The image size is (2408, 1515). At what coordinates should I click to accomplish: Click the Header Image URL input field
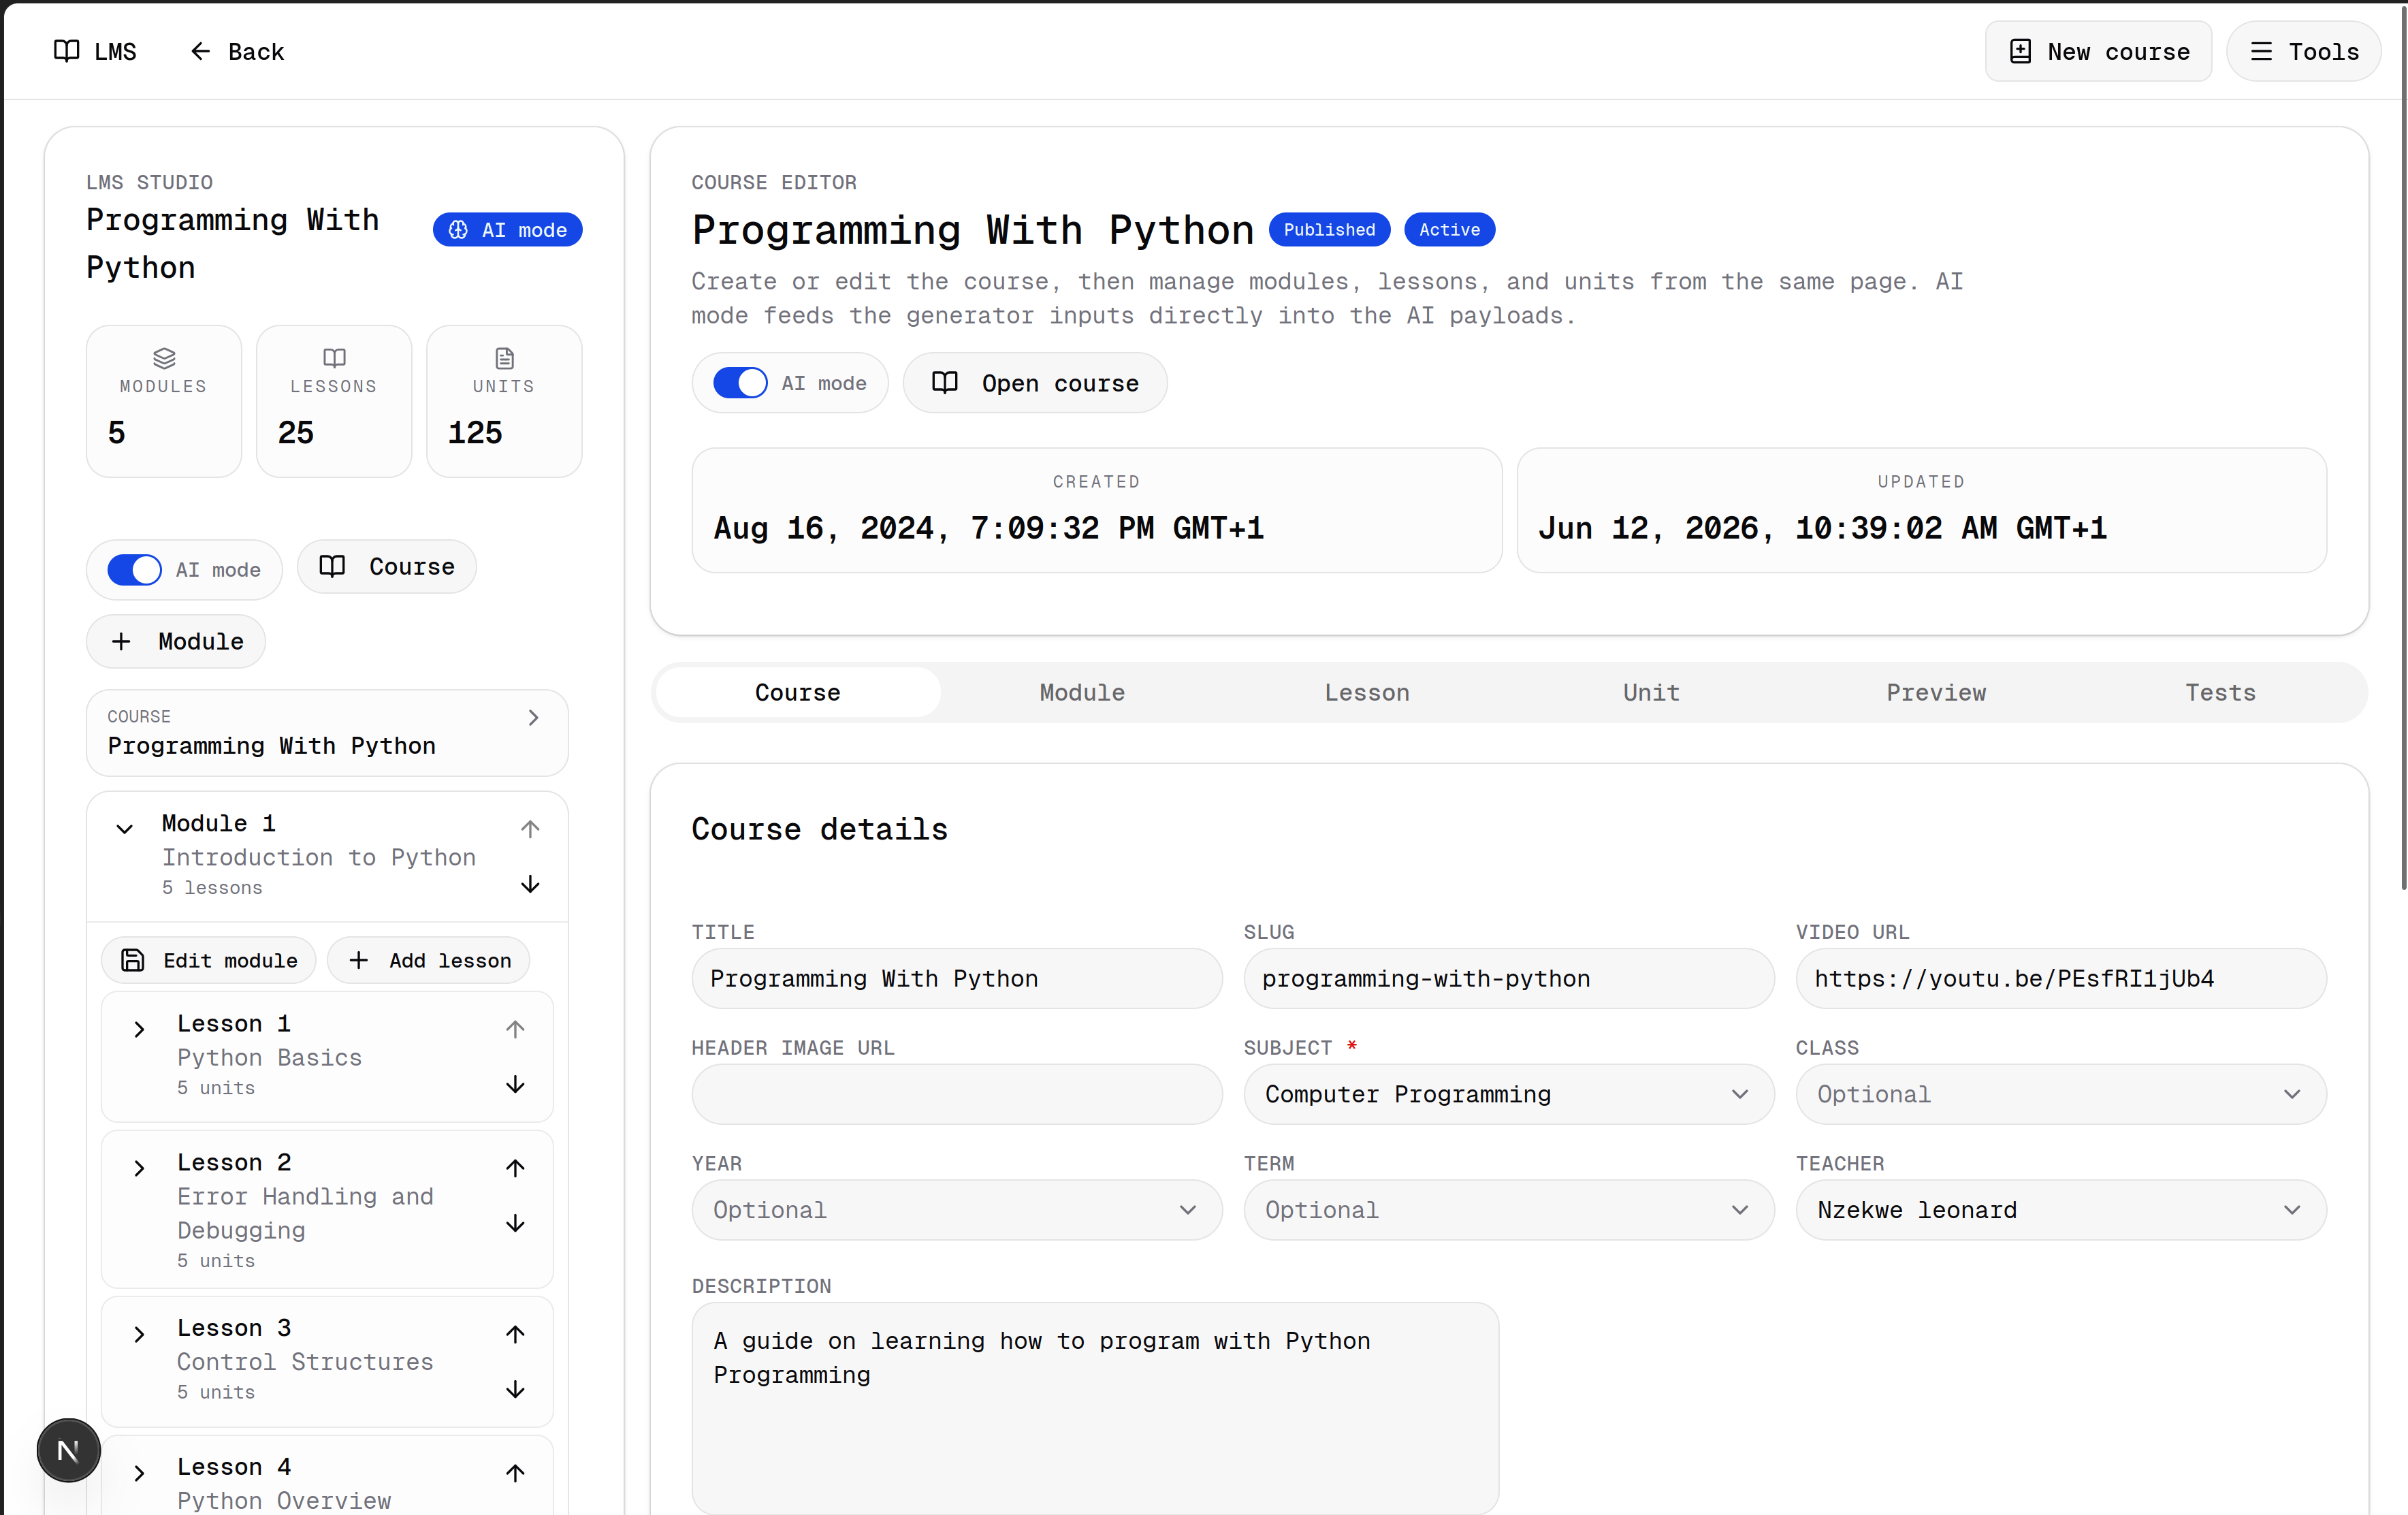(x=956, y=1094)
